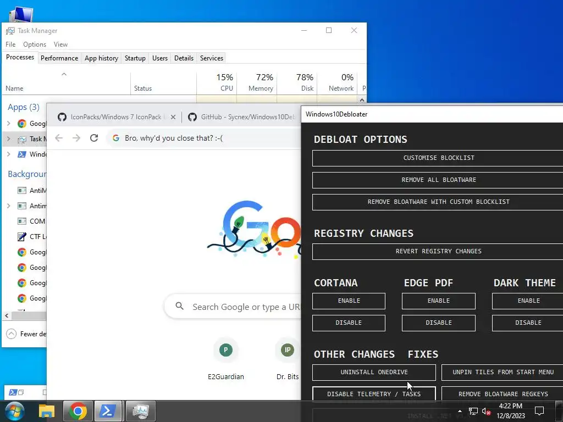Open E2Guardian shortcut icon

(x=225, y=350)
